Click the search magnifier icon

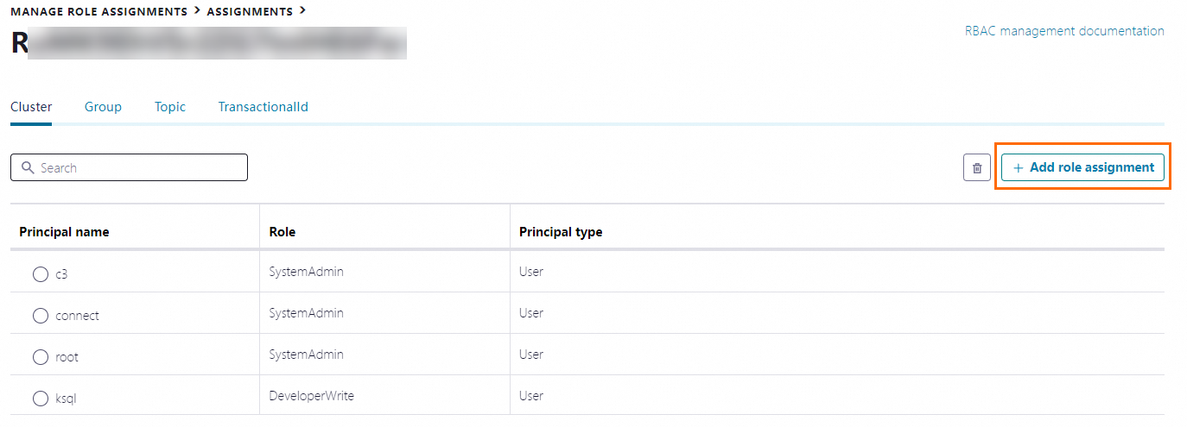click(x=28, y=167)
